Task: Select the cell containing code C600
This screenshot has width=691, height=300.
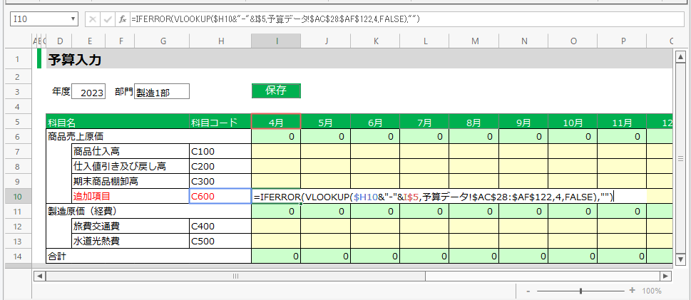Action: coord(220,196)
